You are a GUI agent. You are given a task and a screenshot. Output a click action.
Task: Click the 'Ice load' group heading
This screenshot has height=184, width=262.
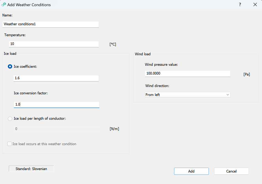(x=10, y=54)
